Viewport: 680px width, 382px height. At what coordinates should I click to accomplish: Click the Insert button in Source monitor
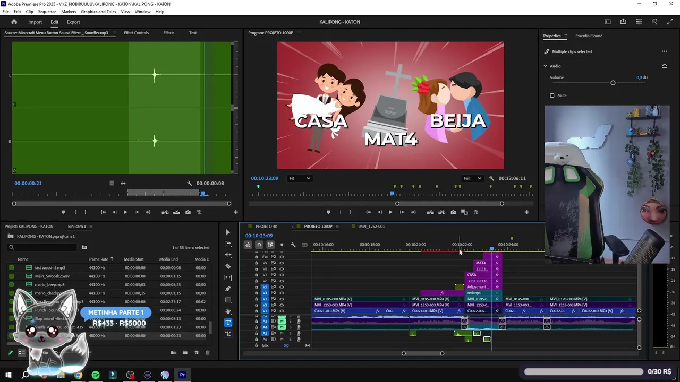pyautogui.click(x=165, y=212)
